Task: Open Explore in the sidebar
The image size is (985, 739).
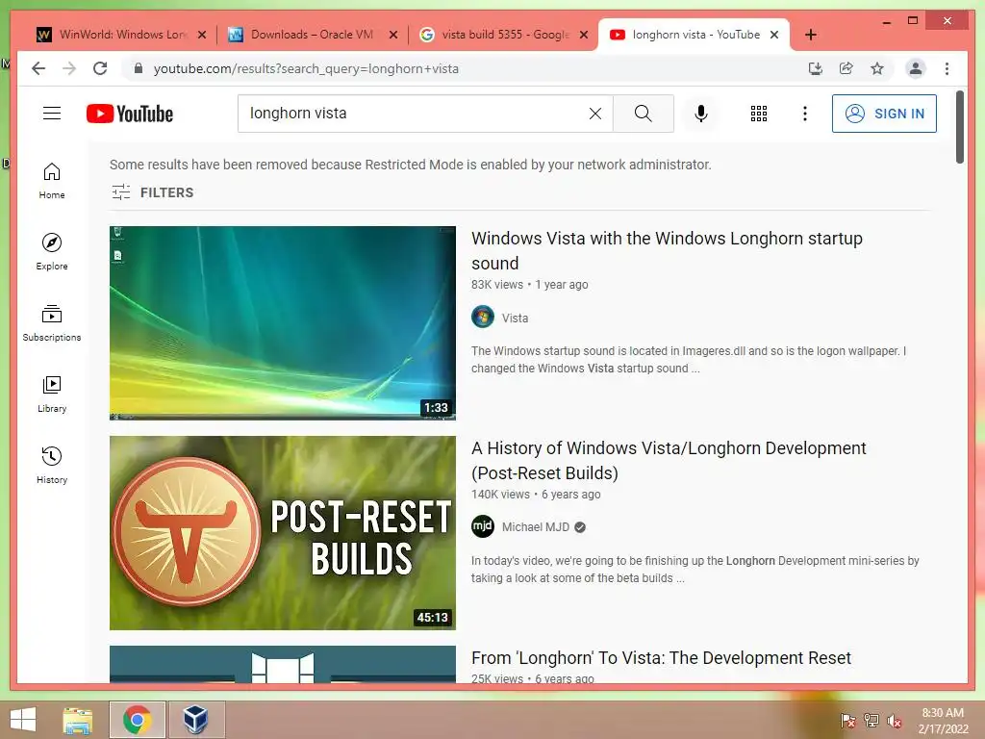Action: click(52, 252)
